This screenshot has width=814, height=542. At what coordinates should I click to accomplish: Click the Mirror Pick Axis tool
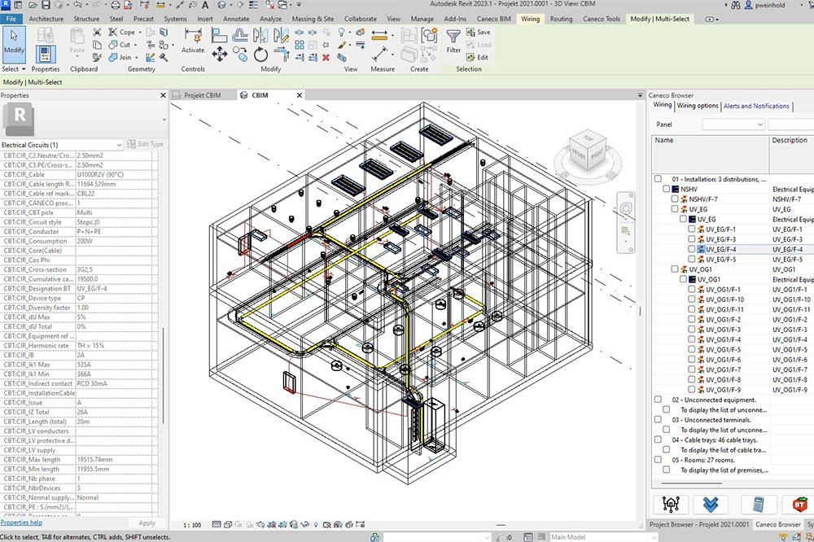click(260, 35)
